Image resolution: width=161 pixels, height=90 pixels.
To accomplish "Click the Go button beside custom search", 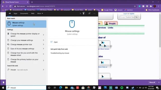I will 136,17.
